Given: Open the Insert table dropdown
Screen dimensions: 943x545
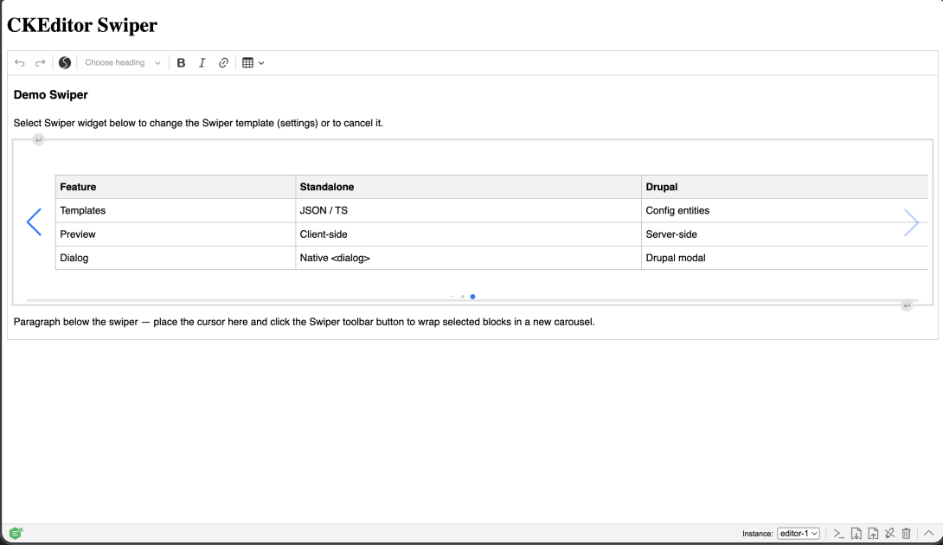Looking at the screenshot, I should coord(253,62).
